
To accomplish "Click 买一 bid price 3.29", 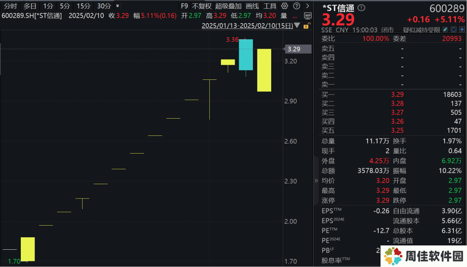I will point(397,94).
